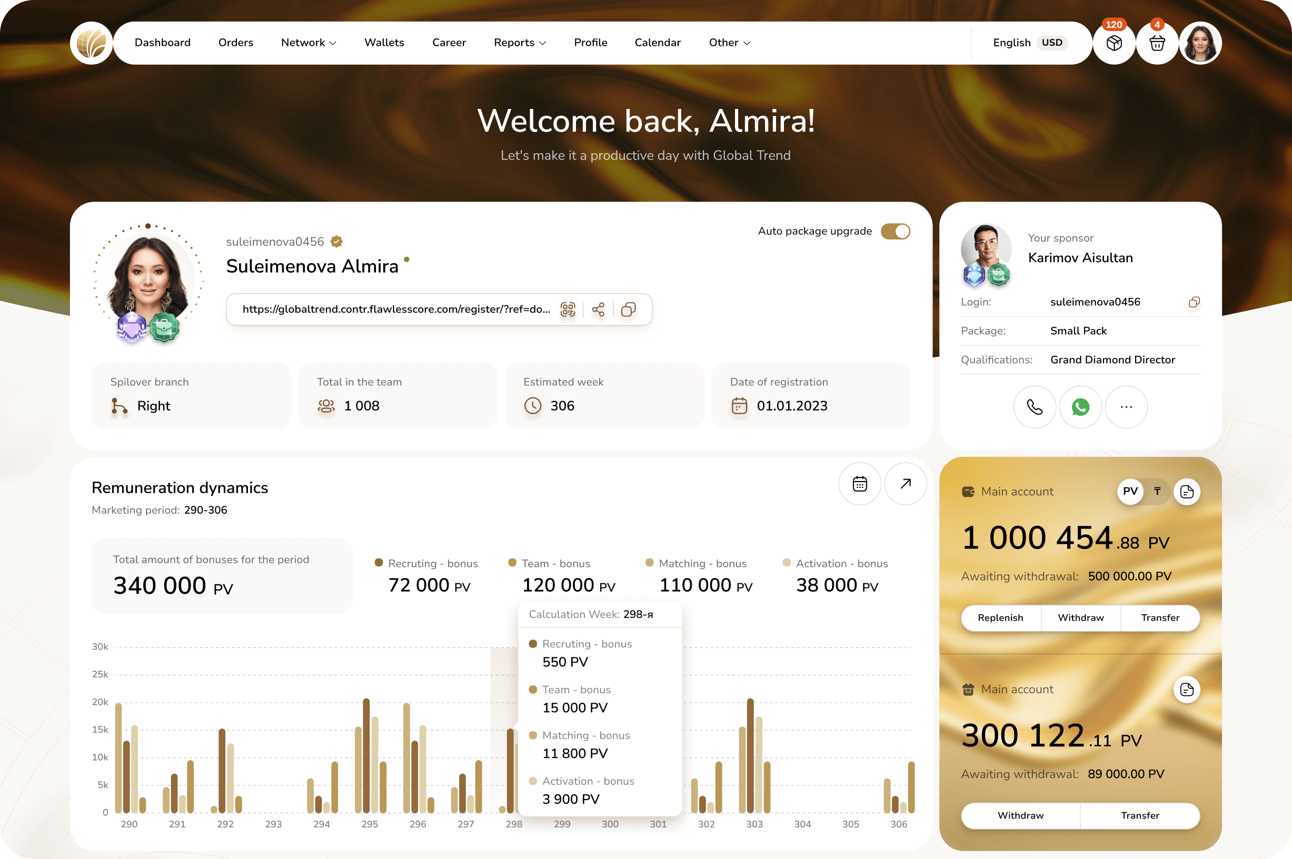Expand the Other dropdown menu
Image resolution: width=1292 pixels, height=859 pixels.
click(x=729, y=43)
